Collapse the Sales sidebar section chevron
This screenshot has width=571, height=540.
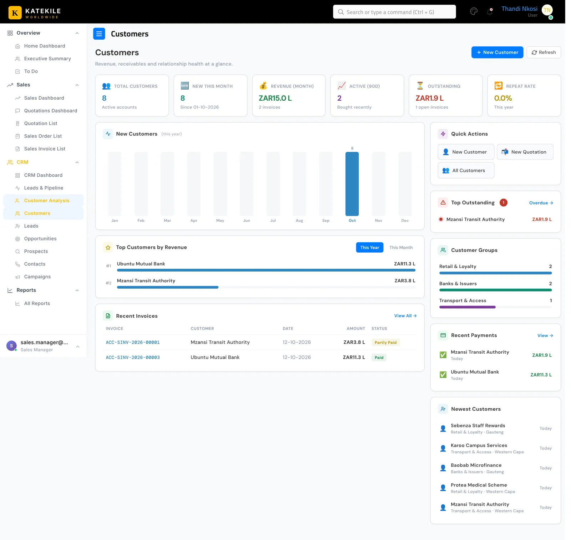coord(77,85)
